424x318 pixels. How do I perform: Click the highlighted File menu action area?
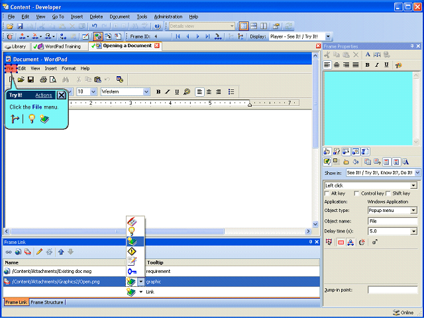click(11, 69)
